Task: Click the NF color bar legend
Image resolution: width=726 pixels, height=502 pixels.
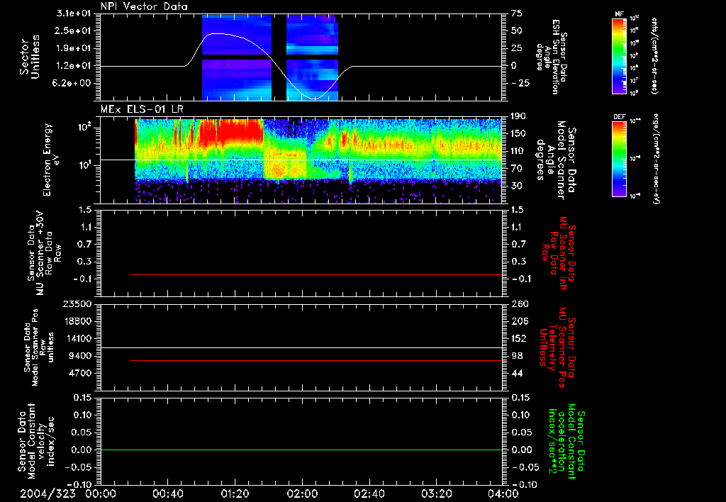Action: click(619, 55)
